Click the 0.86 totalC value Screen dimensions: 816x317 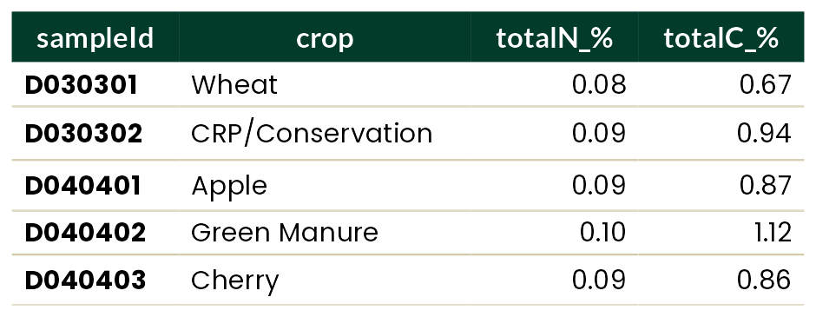coord(764,281)
